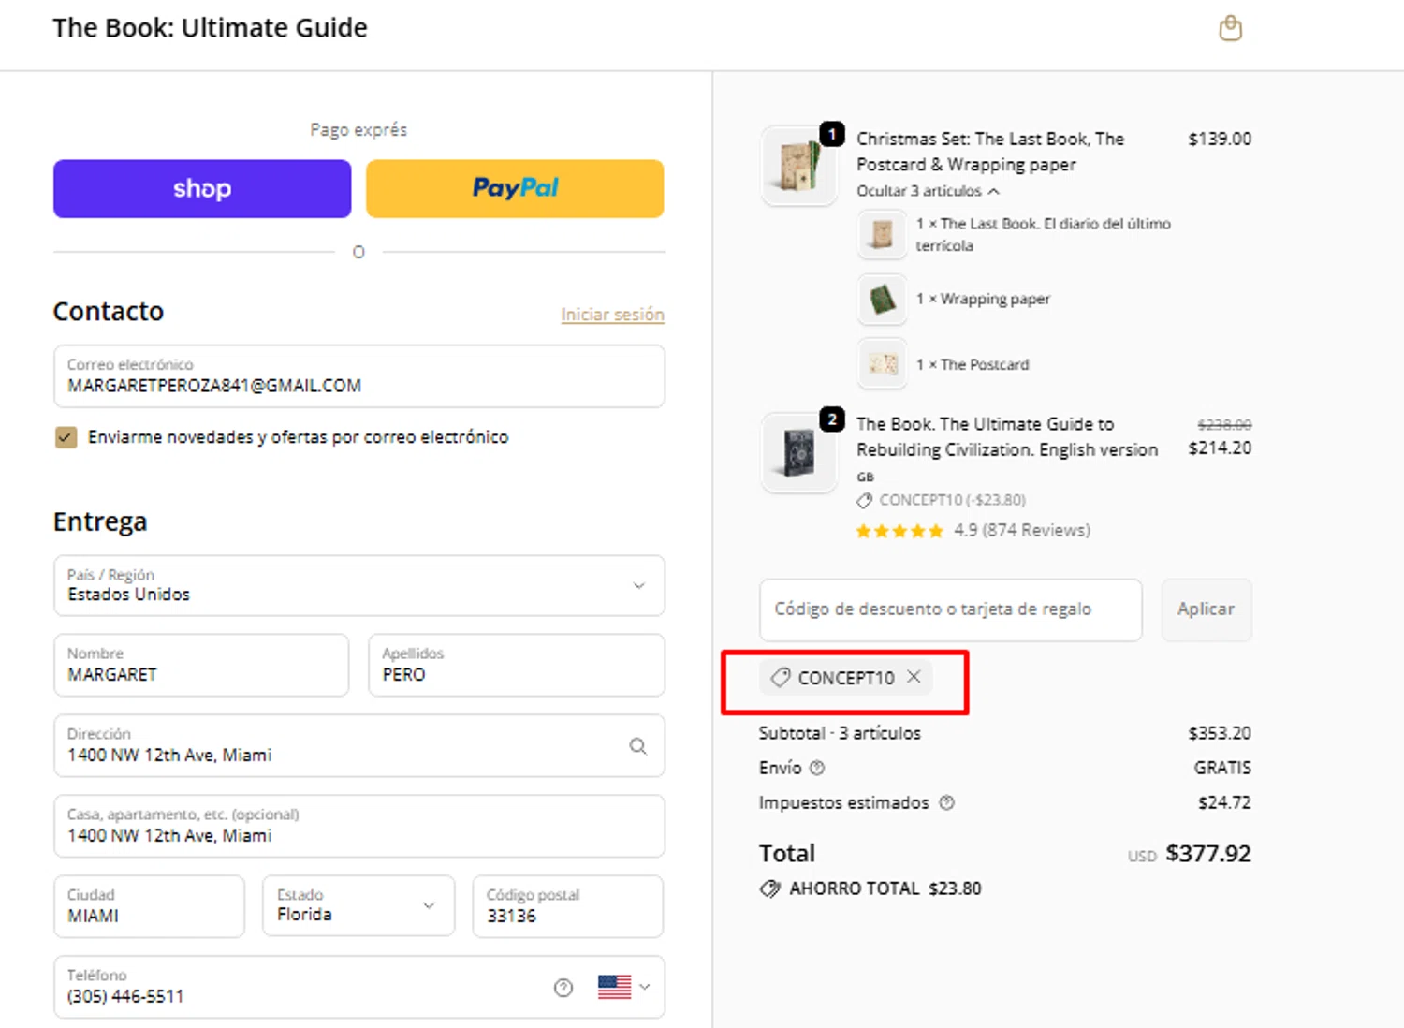Screen dimensions: 1404x1028
Task: Click The Last Book item thumbnail
Action: pos(882,234)
